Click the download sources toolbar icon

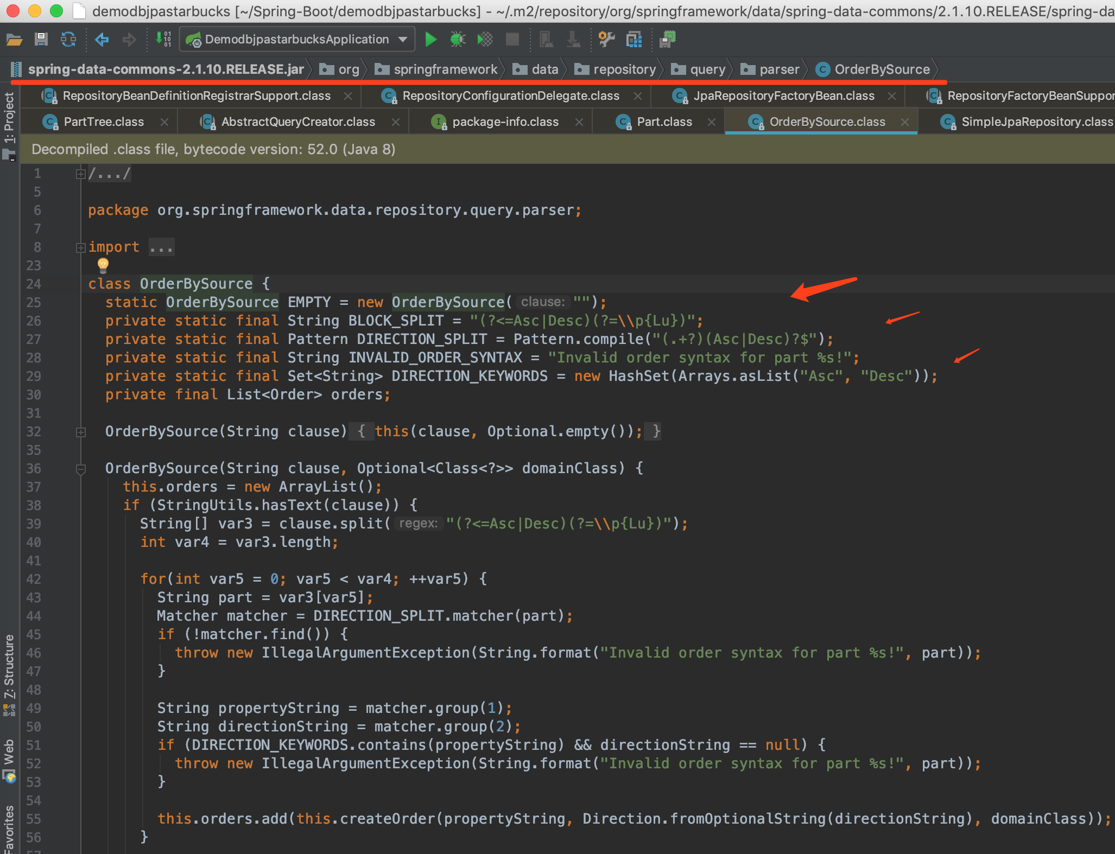pyautogui.click(x=573, y=39)
